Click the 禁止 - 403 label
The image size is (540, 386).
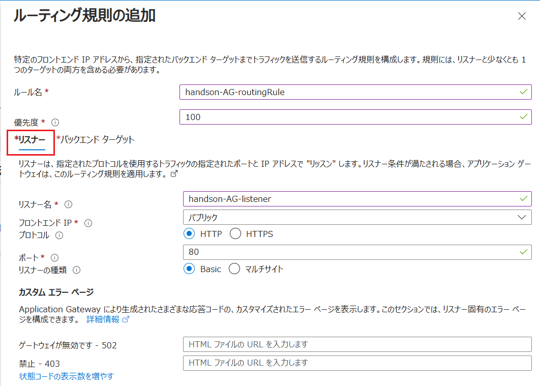[x=39, y=364]
